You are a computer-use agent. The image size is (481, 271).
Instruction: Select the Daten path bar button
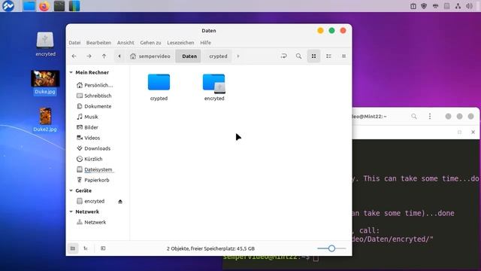click(189, 56)
